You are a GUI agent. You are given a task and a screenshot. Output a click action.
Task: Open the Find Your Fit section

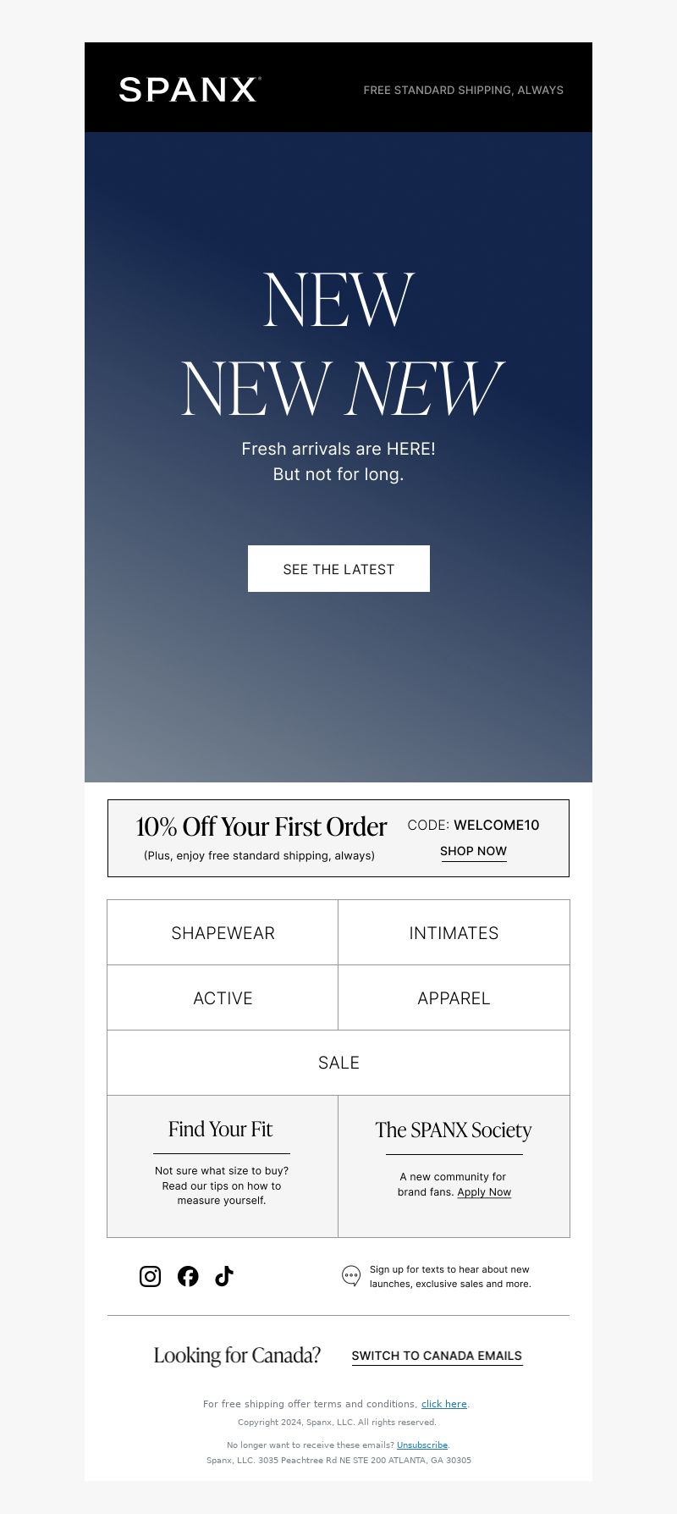223,1166
